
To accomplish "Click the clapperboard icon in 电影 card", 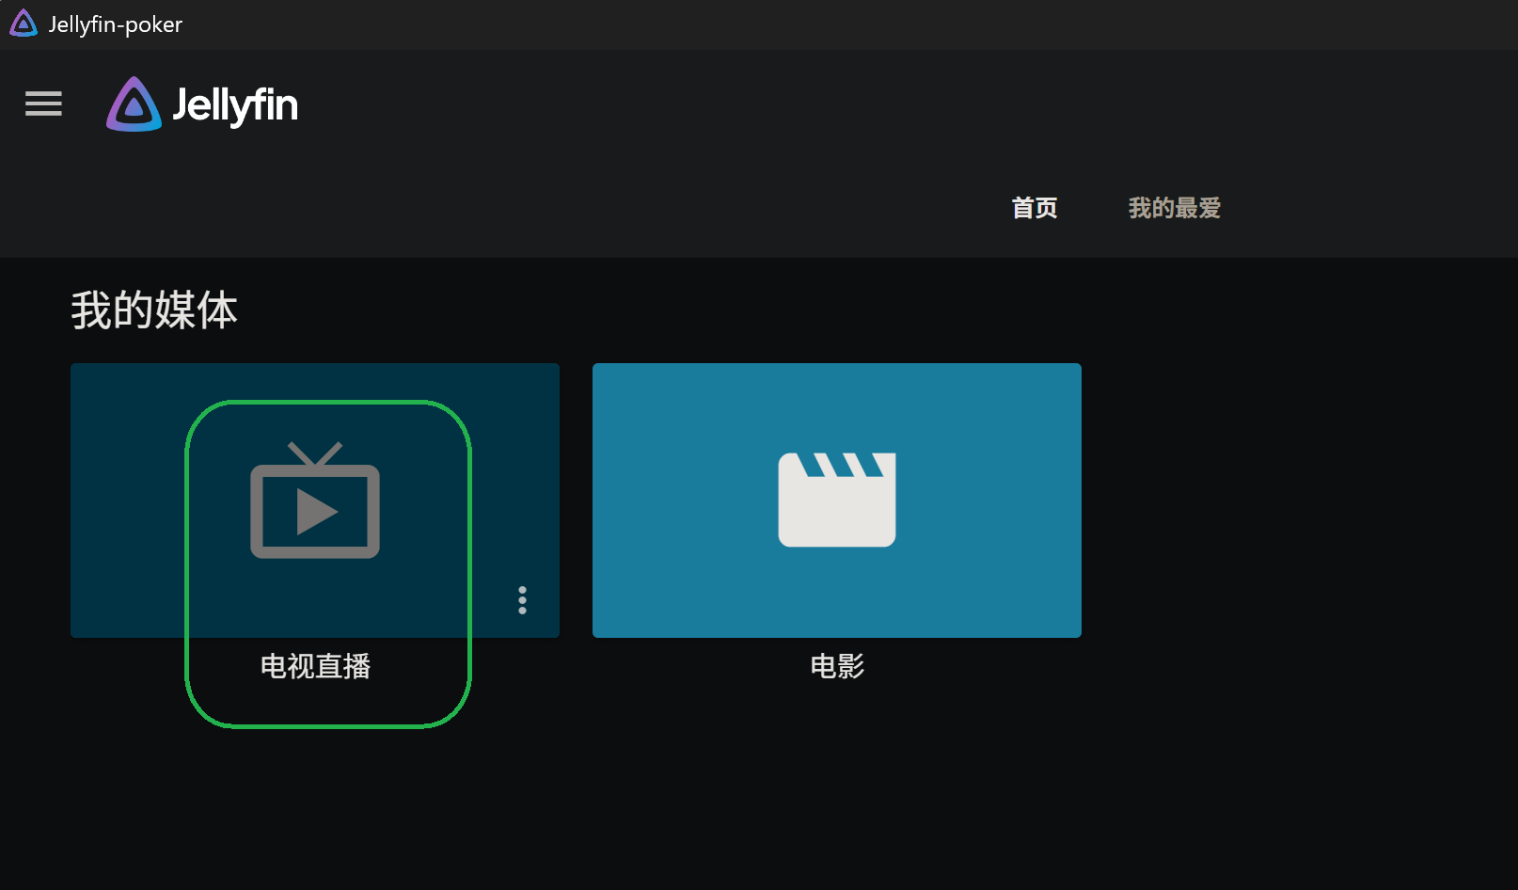I will (837, 500).
